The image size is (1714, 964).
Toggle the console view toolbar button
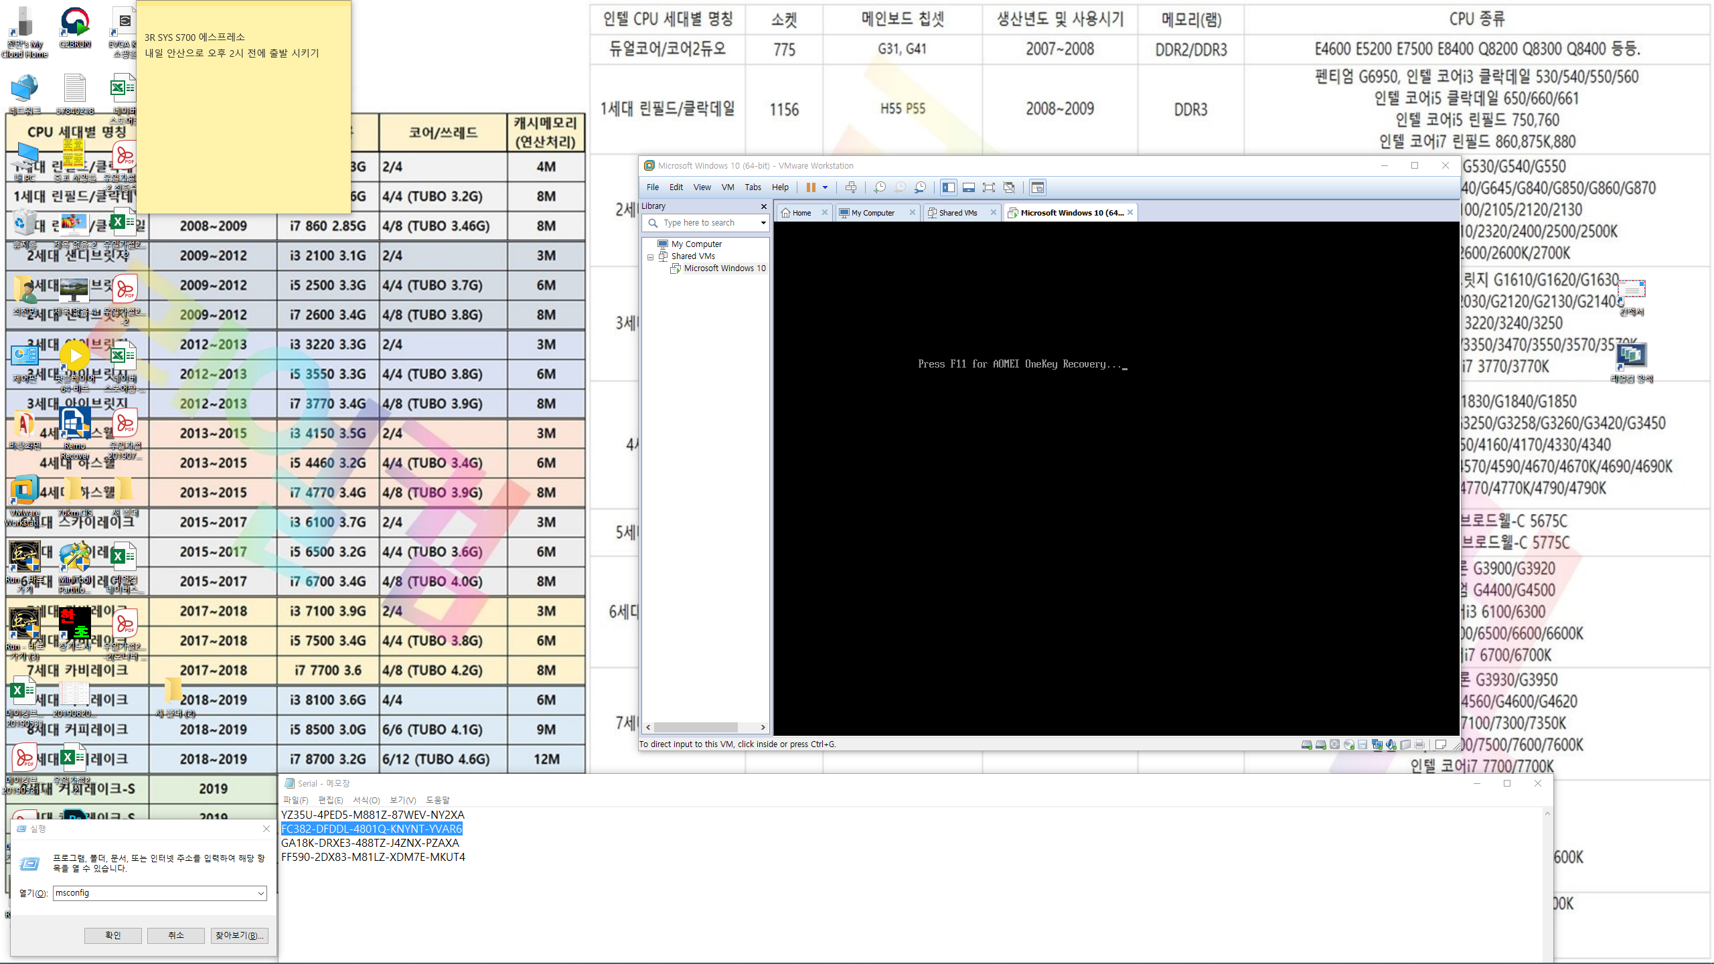1037,187
